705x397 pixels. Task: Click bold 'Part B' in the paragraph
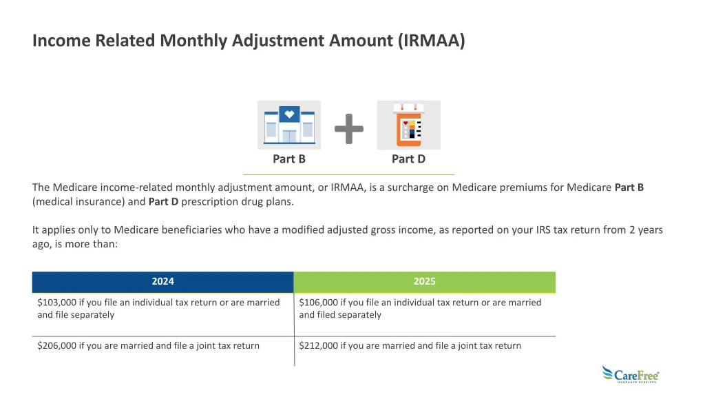629,187
